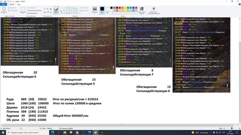The height and width of the screenshot is (135, 241).
Task: Click the Resize (Изменить размер) button
Action: 34,10
